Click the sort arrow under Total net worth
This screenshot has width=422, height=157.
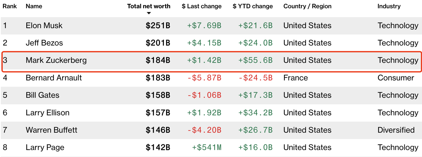click(149, 13)
